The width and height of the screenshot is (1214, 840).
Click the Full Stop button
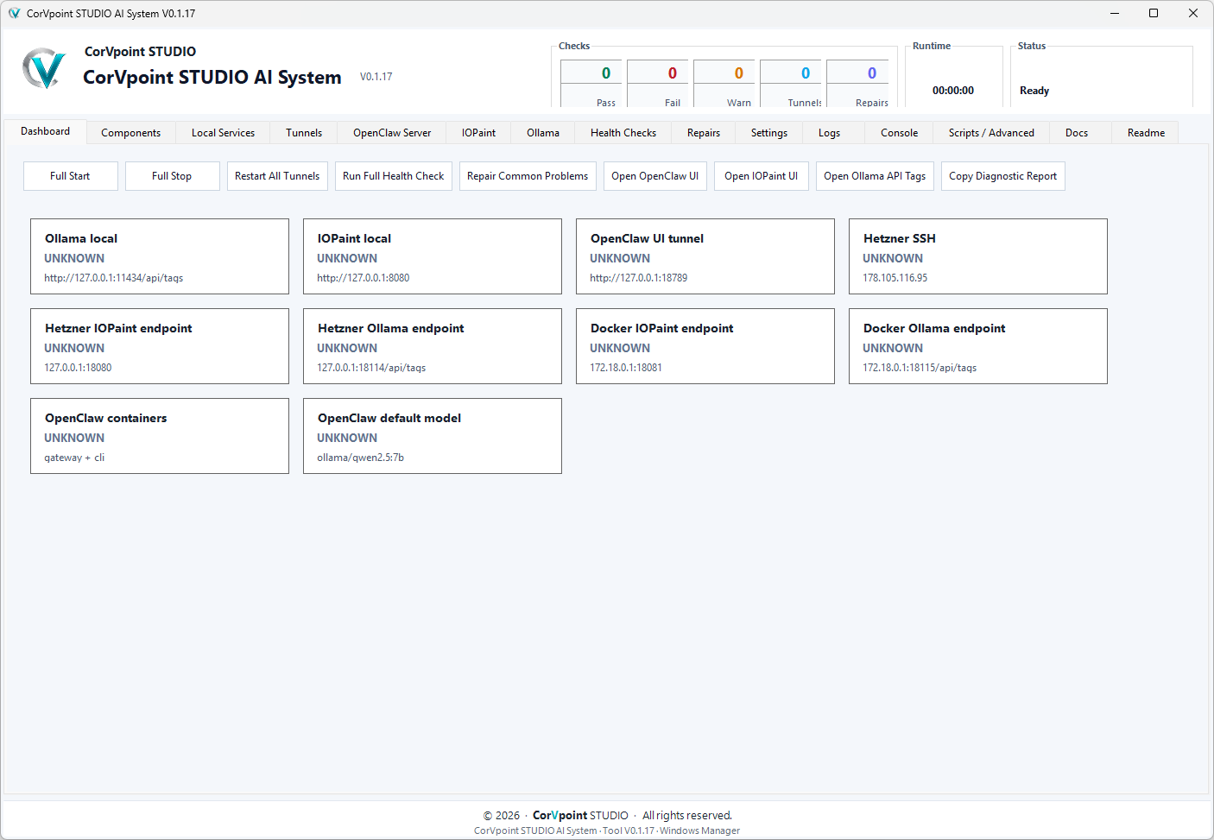pos(172,176)
